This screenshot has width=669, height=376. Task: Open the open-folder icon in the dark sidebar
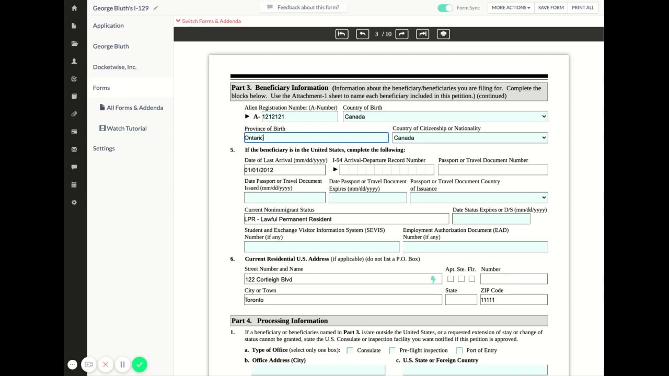[74, 44]
